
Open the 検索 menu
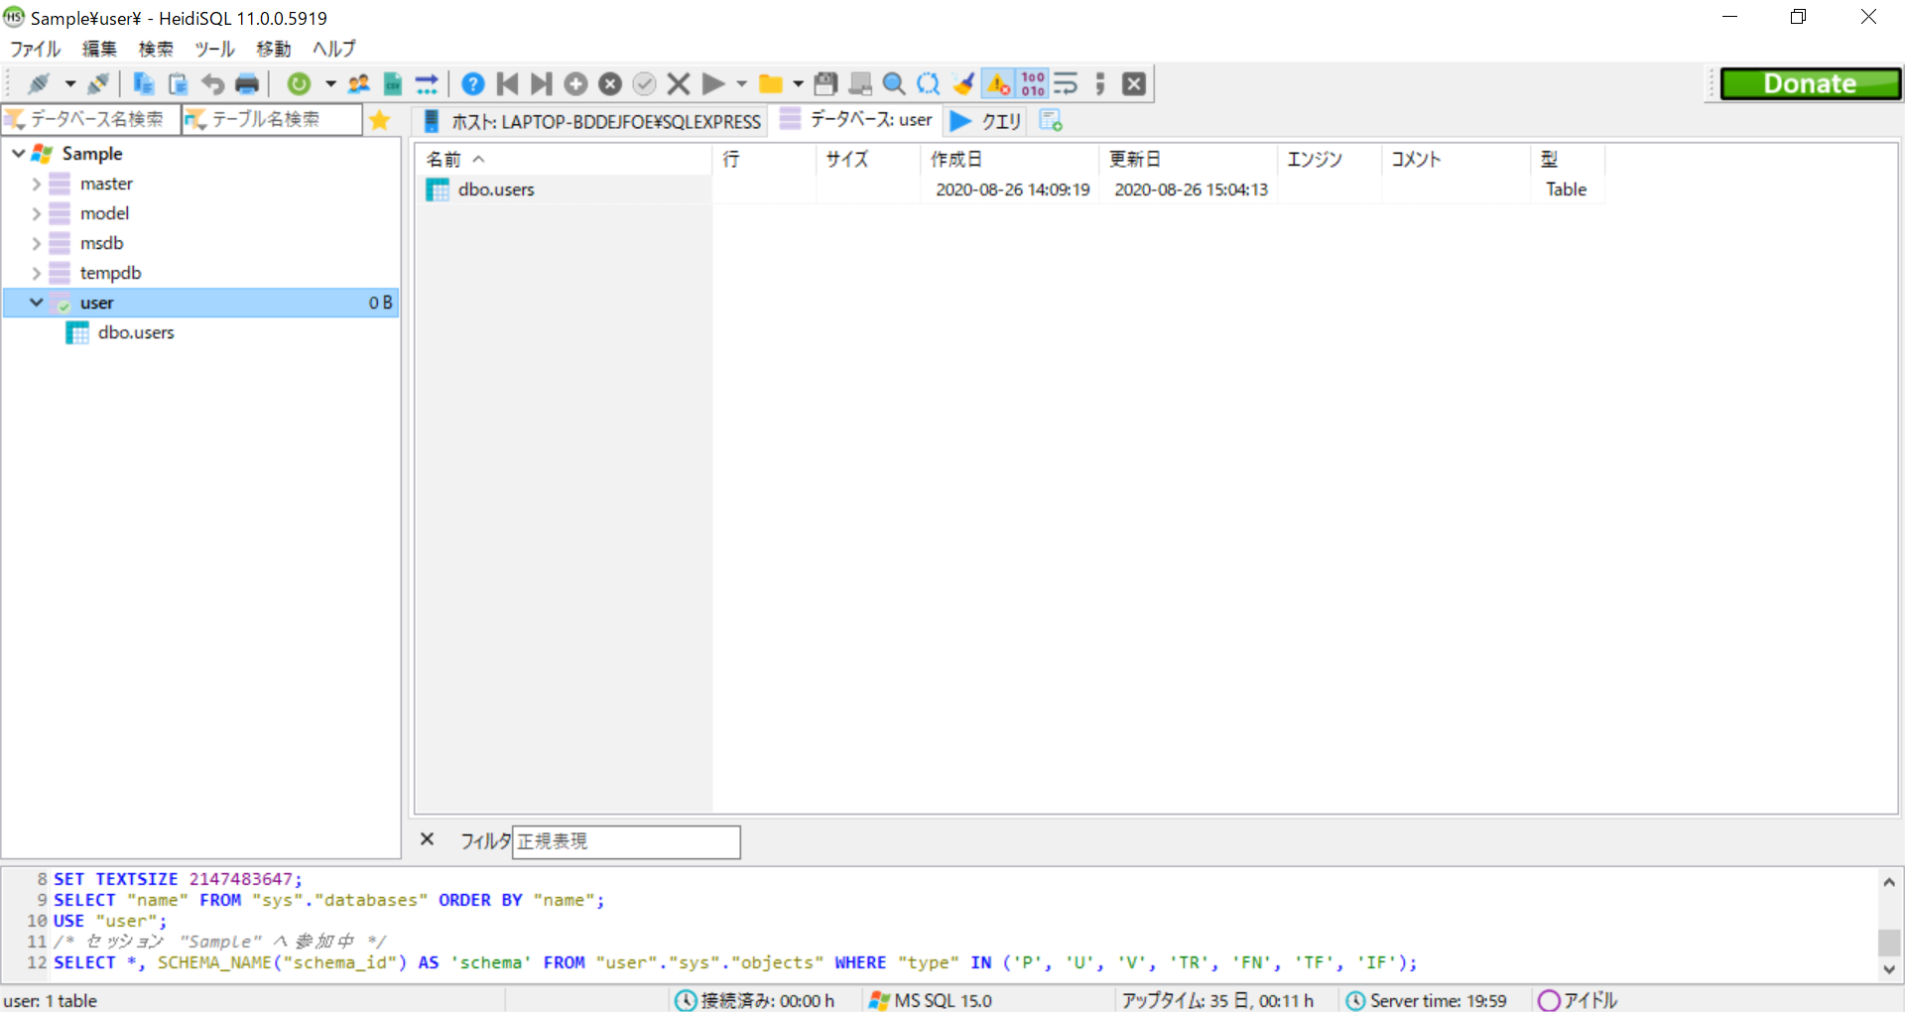tap(156, 49)
